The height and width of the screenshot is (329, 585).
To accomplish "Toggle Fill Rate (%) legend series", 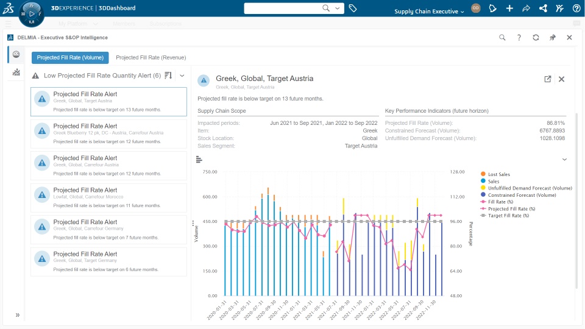I will [497, 202].
